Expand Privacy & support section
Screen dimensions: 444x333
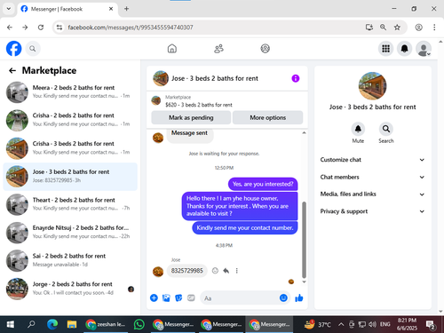(x=372, y=211)
